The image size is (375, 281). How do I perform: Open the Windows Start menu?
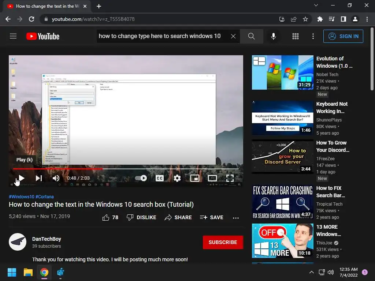click(12, 272)
